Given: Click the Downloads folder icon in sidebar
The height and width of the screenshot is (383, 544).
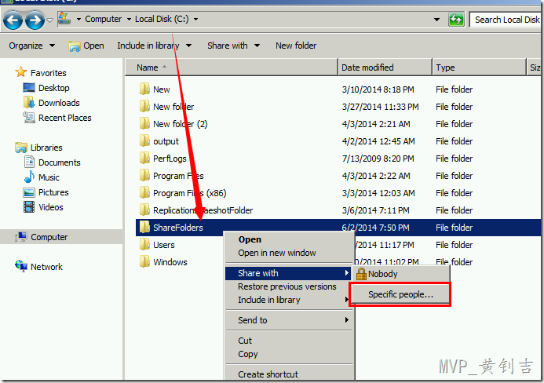Looking at the screenshot, I should pyautogui.click(x=29, y=102).
